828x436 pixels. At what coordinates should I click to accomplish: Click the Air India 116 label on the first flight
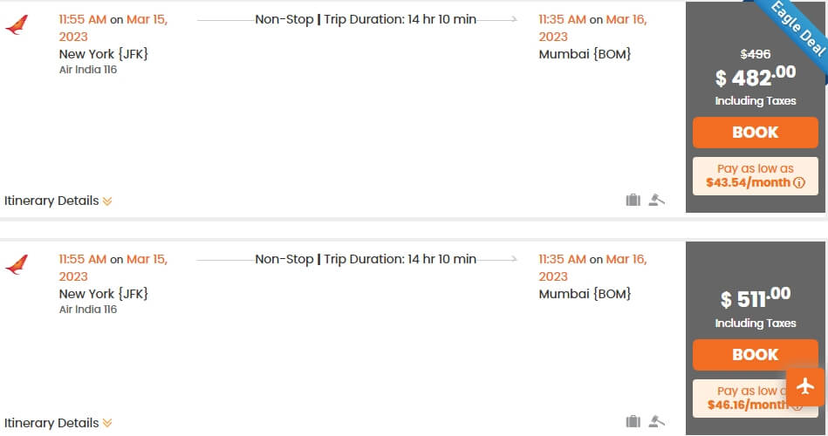pyautogui.click(x=88, y=70)
